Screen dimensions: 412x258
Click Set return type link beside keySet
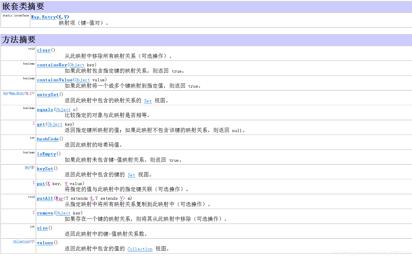click(x=27, y=167)
